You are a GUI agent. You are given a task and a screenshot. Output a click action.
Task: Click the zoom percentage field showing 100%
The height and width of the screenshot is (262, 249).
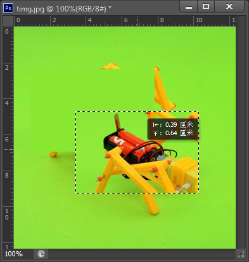14,254
